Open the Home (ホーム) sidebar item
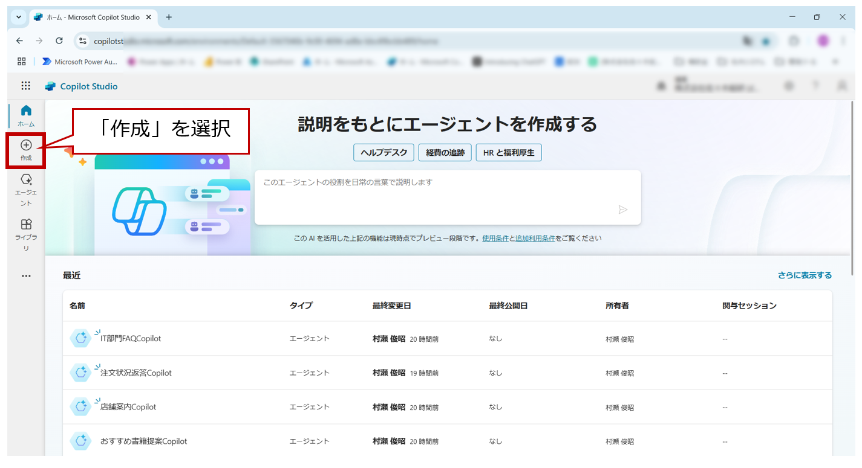Screen dimensions: 862x468 [26, 116]
